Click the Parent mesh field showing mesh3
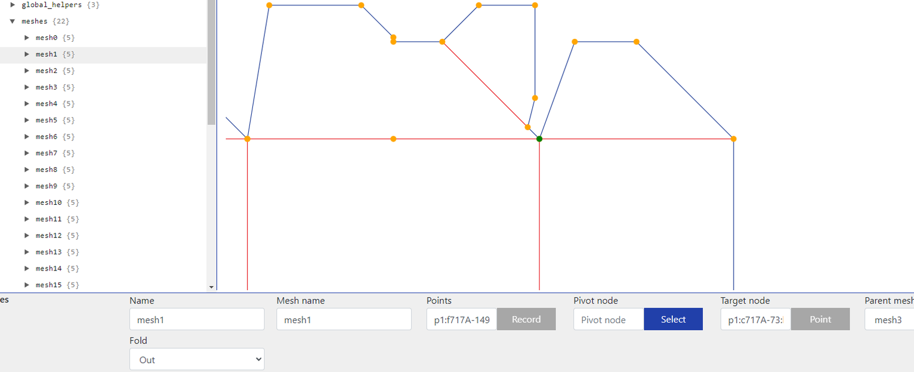 click(890, 319)
